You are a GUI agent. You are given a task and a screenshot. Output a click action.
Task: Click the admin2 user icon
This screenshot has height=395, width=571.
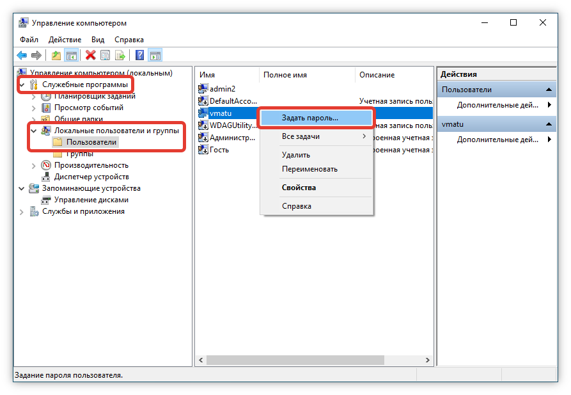203,89
